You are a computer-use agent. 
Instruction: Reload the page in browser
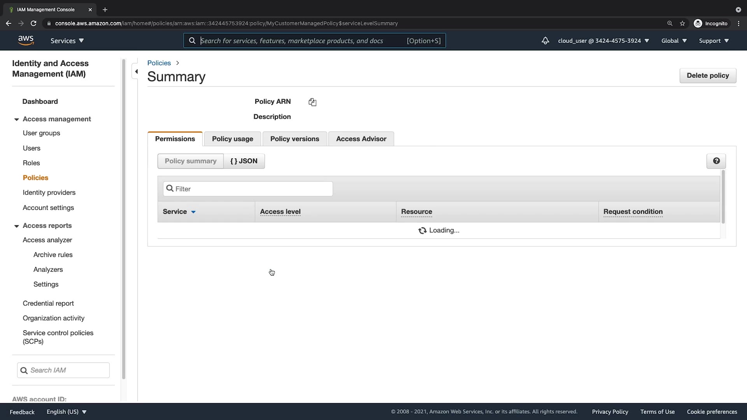(x=33, y=23)
